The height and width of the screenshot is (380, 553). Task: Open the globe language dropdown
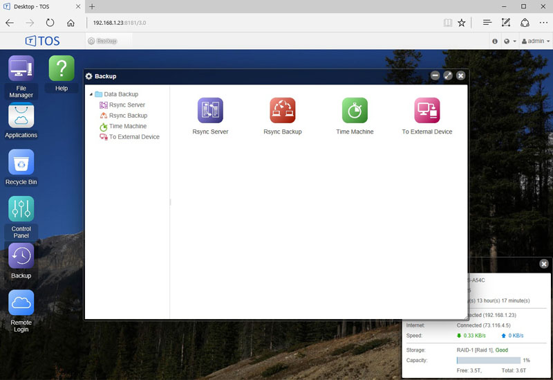click(509, 42)
